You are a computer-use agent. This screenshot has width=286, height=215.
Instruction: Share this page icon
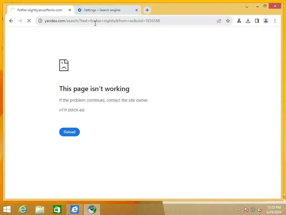point(219,21)
